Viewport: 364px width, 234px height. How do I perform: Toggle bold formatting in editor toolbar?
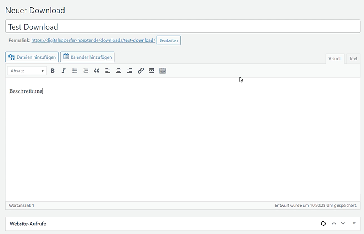53,71
